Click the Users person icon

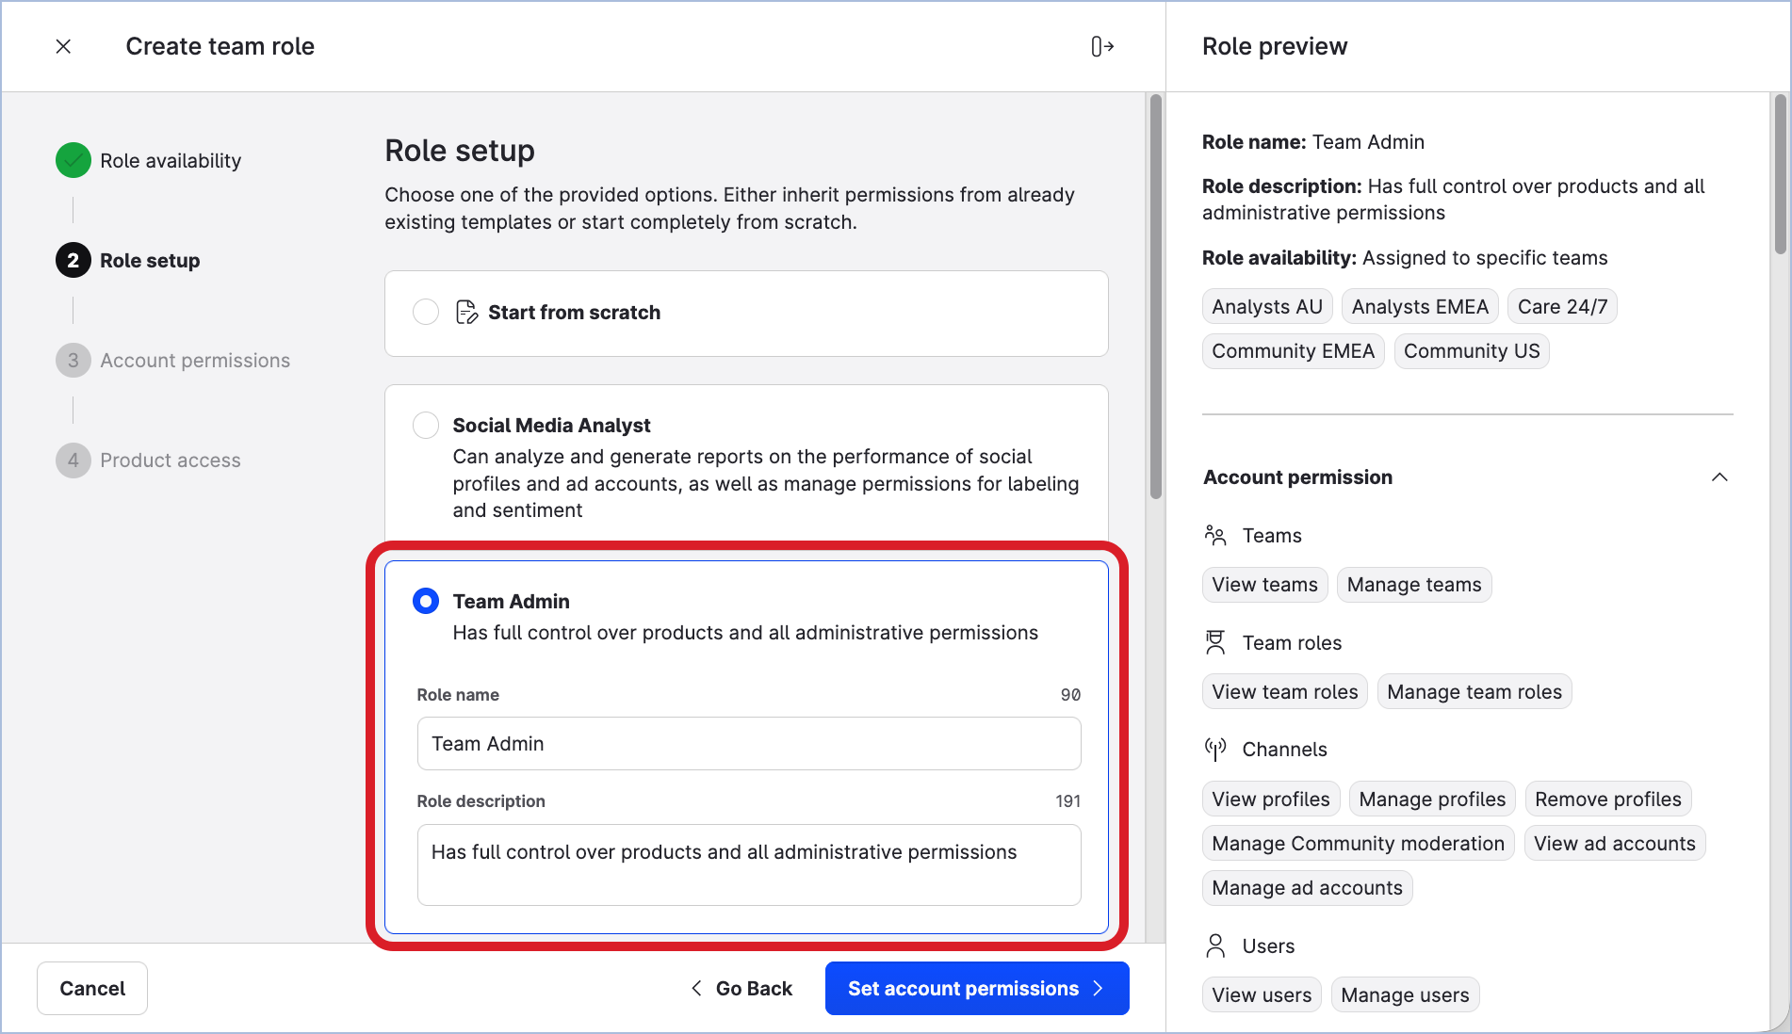tap(1215, 946)
